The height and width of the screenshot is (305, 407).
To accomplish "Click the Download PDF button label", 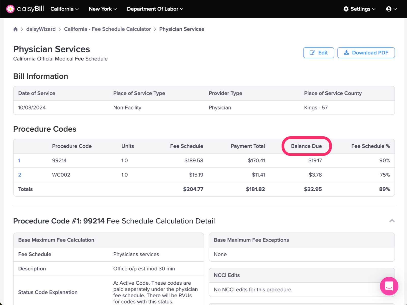I will [370, 53].
